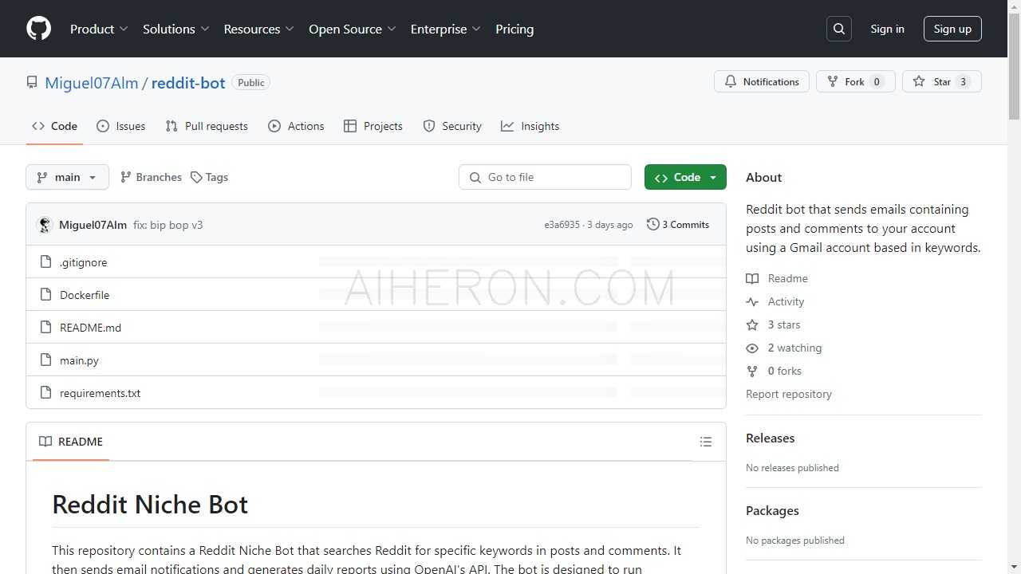
Task: Click the star icon beside 3 stars
Action: [x=752, y=324]
